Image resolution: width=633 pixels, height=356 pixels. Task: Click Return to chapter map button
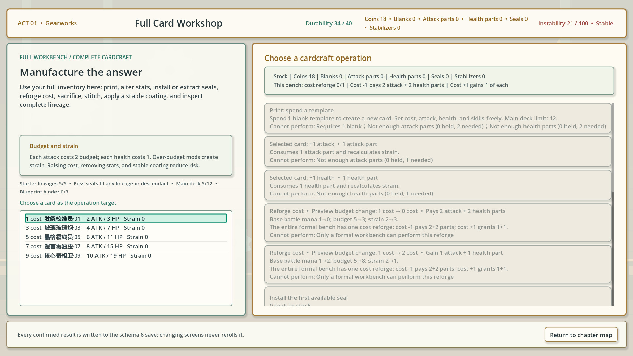click(x=581, y=335)
